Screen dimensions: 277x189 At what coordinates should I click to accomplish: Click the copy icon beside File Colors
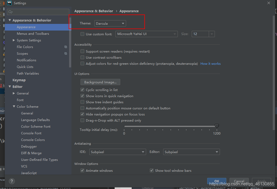(x=66, y=47)
